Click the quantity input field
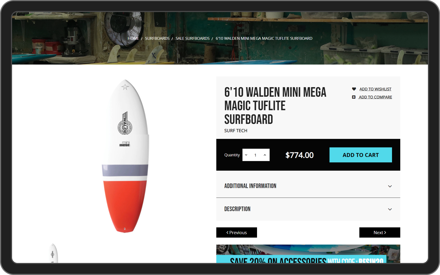 [255, 155]
